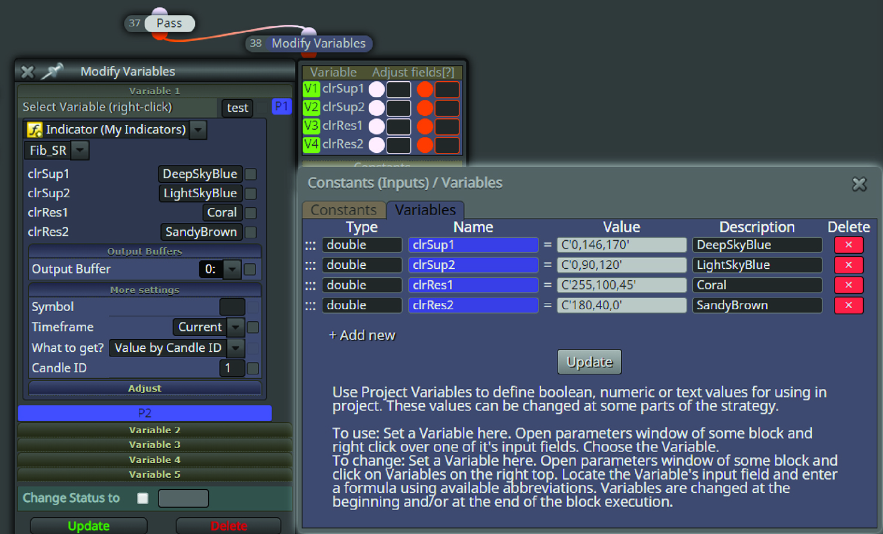
Task: Click the V2 clrSup2 green badge
Action: [311, 108]
